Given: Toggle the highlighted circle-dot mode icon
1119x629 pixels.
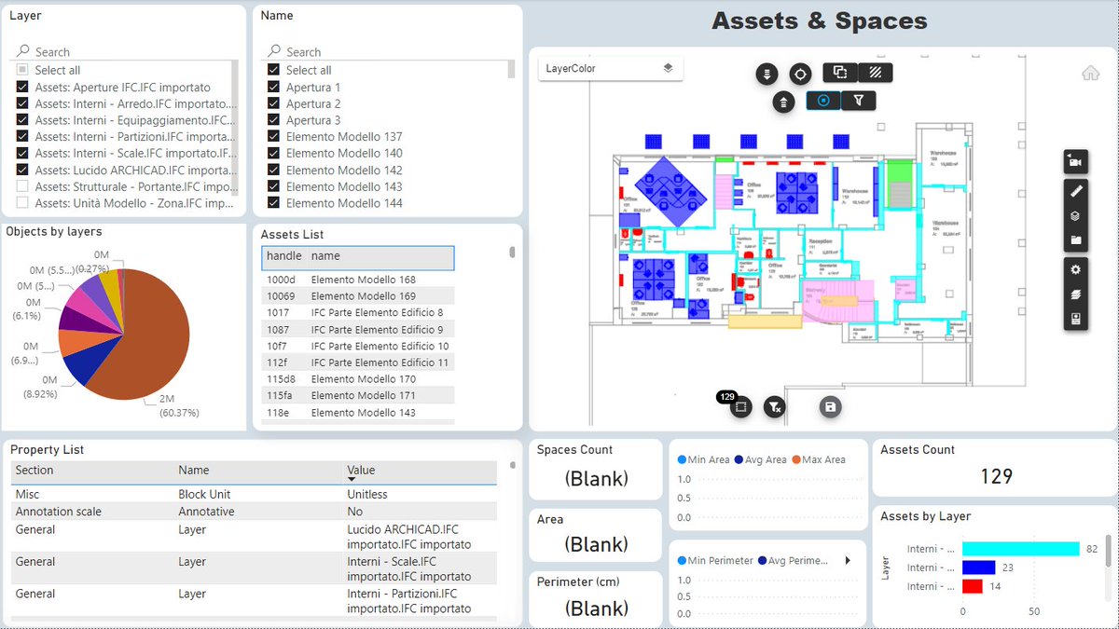Looking at the screenshot, I should [x=823, y=101].
